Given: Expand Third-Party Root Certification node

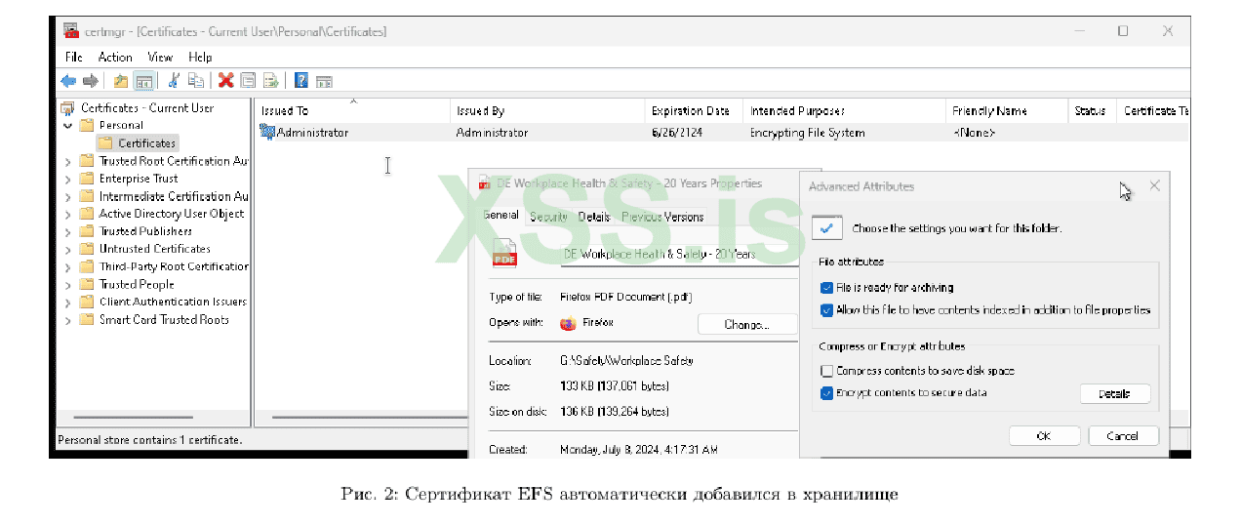Looking at the screenshot, I should tap(67, 266).
